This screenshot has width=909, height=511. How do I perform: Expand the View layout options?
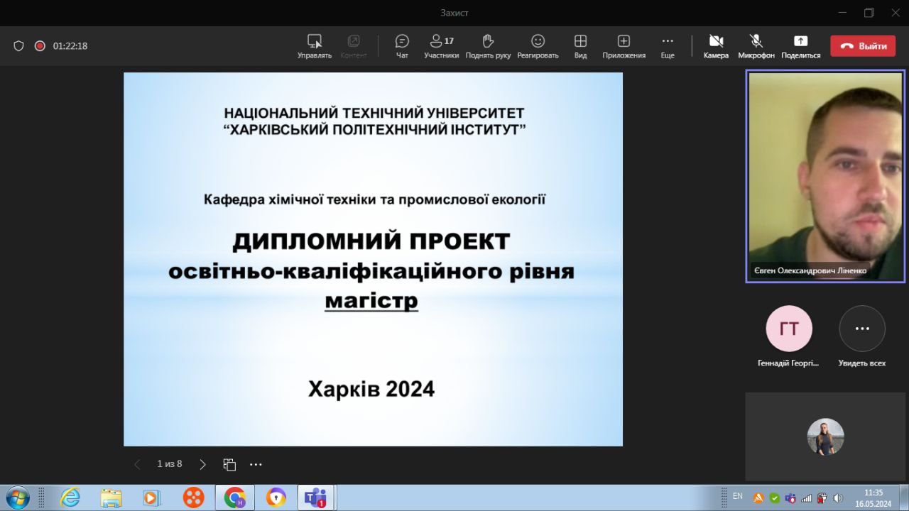[x=580, y=46]
